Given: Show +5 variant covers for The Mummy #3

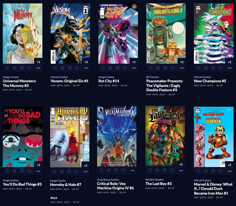Looking at the screenshot, I should (x=38, y=62).
